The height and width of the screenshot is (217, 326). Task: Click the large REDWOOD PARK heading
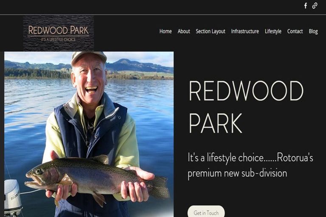point(246,107)
